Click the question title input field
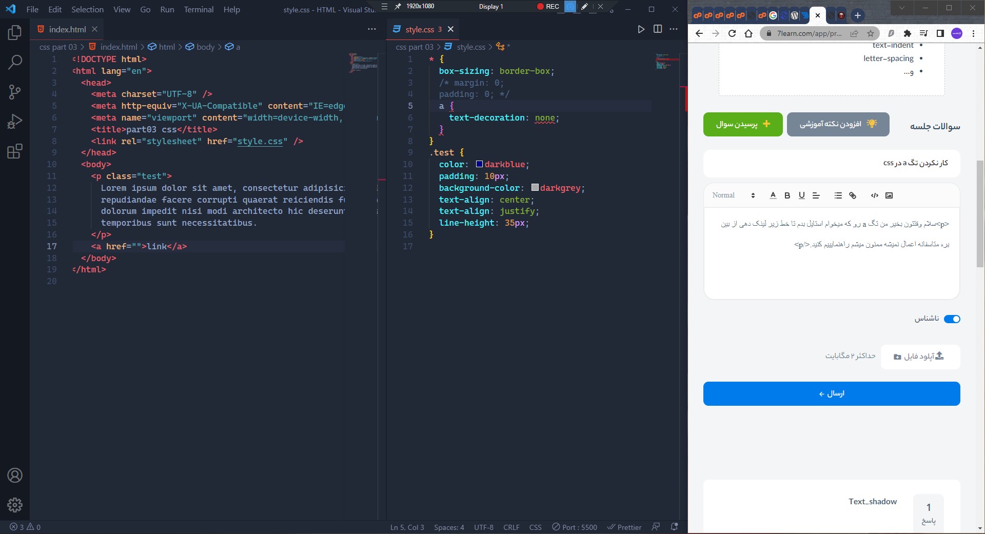The width and height of the screenshot is (985, 534). pos(832,163)
